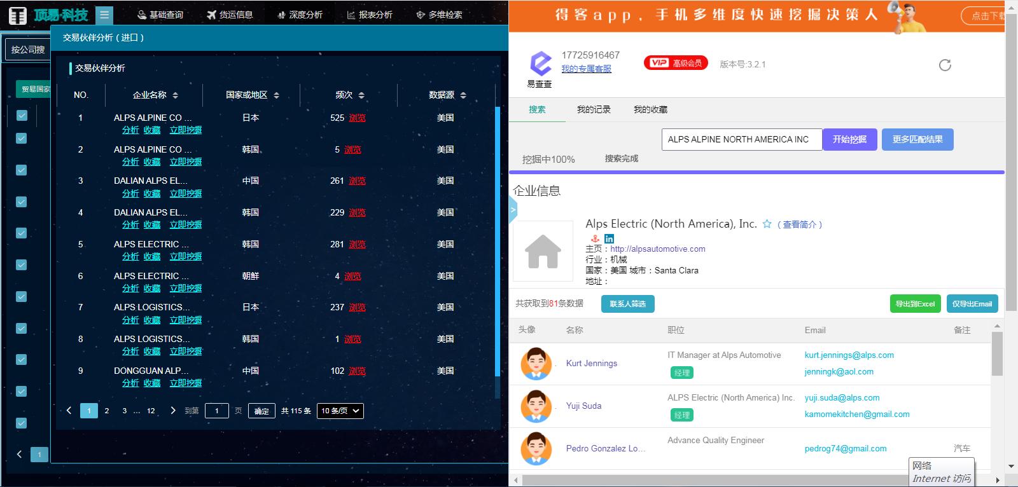Toggle the second checkbox in the left list
The height and width of the screenshot is (487, 1018).
tap(22, 139)
